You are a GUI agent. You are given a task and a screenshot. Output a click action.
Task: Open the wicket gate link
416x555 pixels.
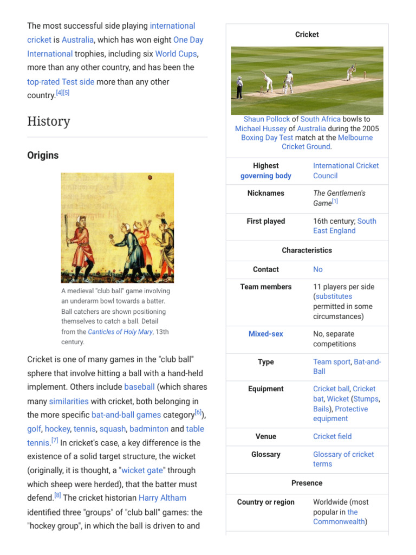[142, 470]
